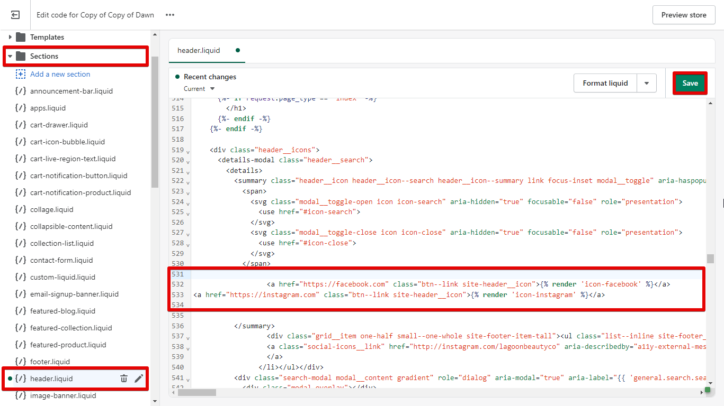Click the footer.liquid file icon
The width and height of the screenshot is (724, 406).
coord(21,362)
